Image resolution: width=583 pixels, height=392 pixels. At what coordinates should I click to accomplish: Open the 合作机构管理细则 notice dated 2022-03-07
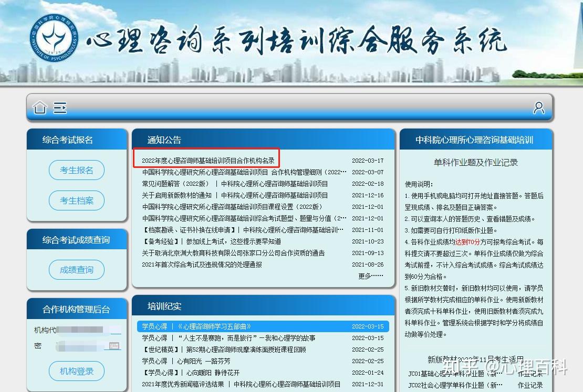[x=244, y=172]
